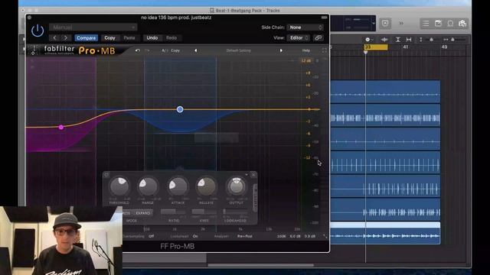The image size is (490, 275).
Task: Open Logic Loop Browser icon
Action: (x=450, y=24)
